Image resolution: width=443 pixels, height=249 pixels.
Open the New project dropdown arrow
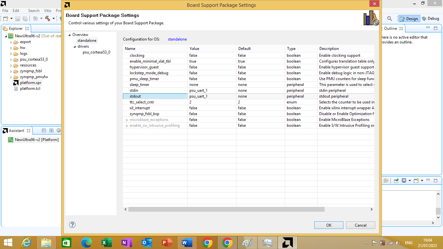tap(11, 19)
